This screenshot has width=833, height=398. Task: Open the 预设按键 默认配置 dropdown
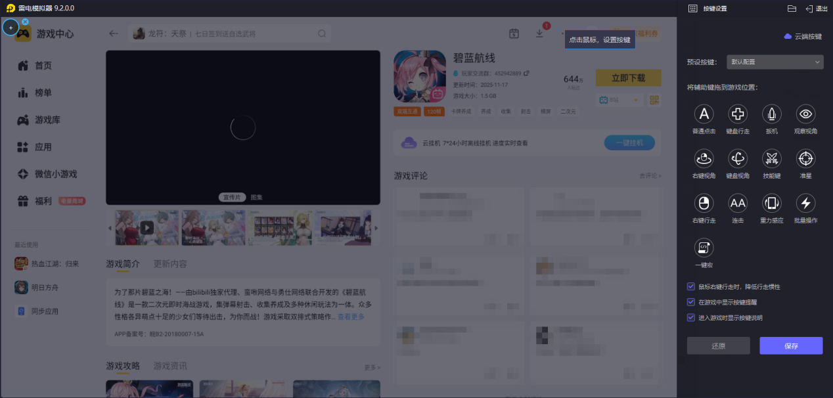pos(775,62)
